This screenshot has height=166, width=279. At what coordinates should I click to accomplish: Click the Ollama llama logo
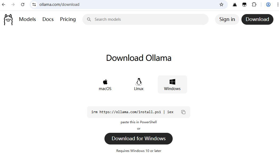pos(8,20)
